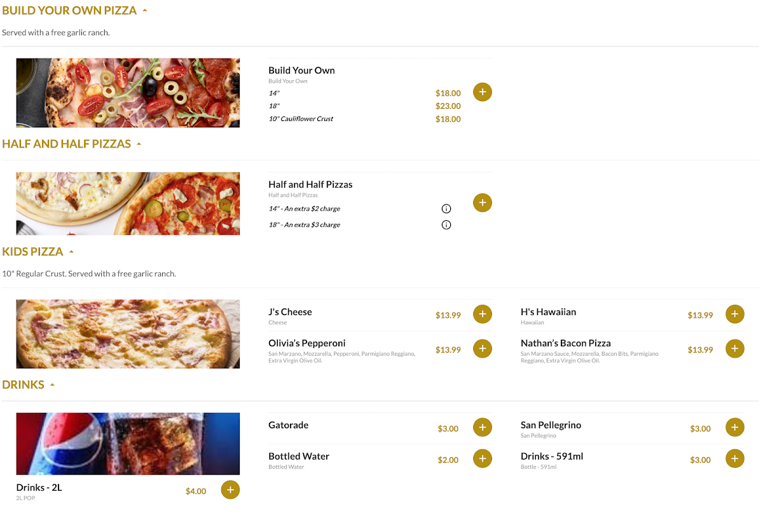This screenshot has width=763, height=518.
Task: Add Olivia's Pepperoni pizza to cart
Action: (x=483, y=349)
